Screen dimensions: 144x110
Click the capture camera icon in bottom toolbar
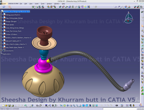[x=117, y=105]
